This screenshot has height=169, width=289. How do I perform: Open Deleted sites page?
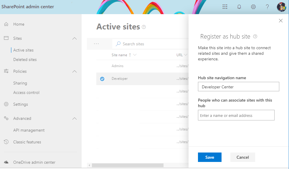pos(25,59)
